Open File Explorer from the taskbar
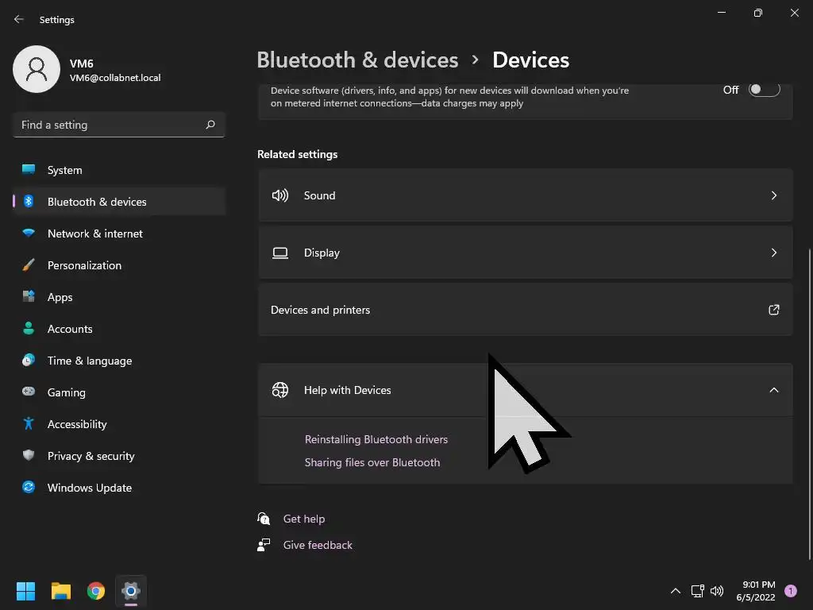 tap(61, 591)
